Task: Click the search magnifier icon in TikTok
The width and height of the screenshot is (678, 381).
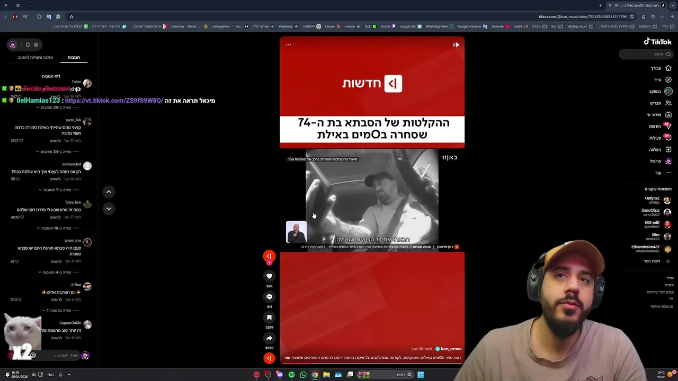Action: 668,54
